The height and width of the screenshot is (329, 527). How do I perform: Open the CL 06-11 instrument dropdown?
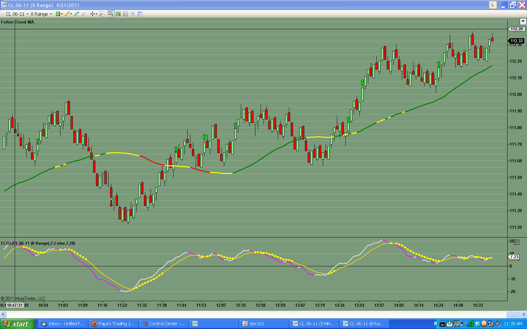(17, 14)
